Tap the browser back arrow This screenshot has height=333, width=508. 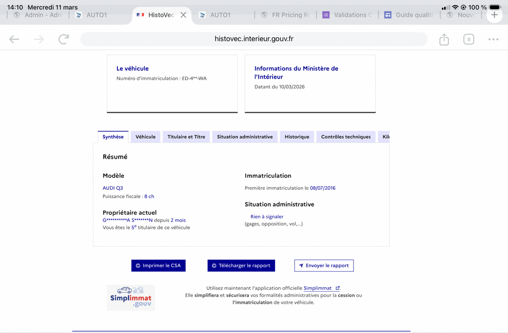click(x=14, y=39)
